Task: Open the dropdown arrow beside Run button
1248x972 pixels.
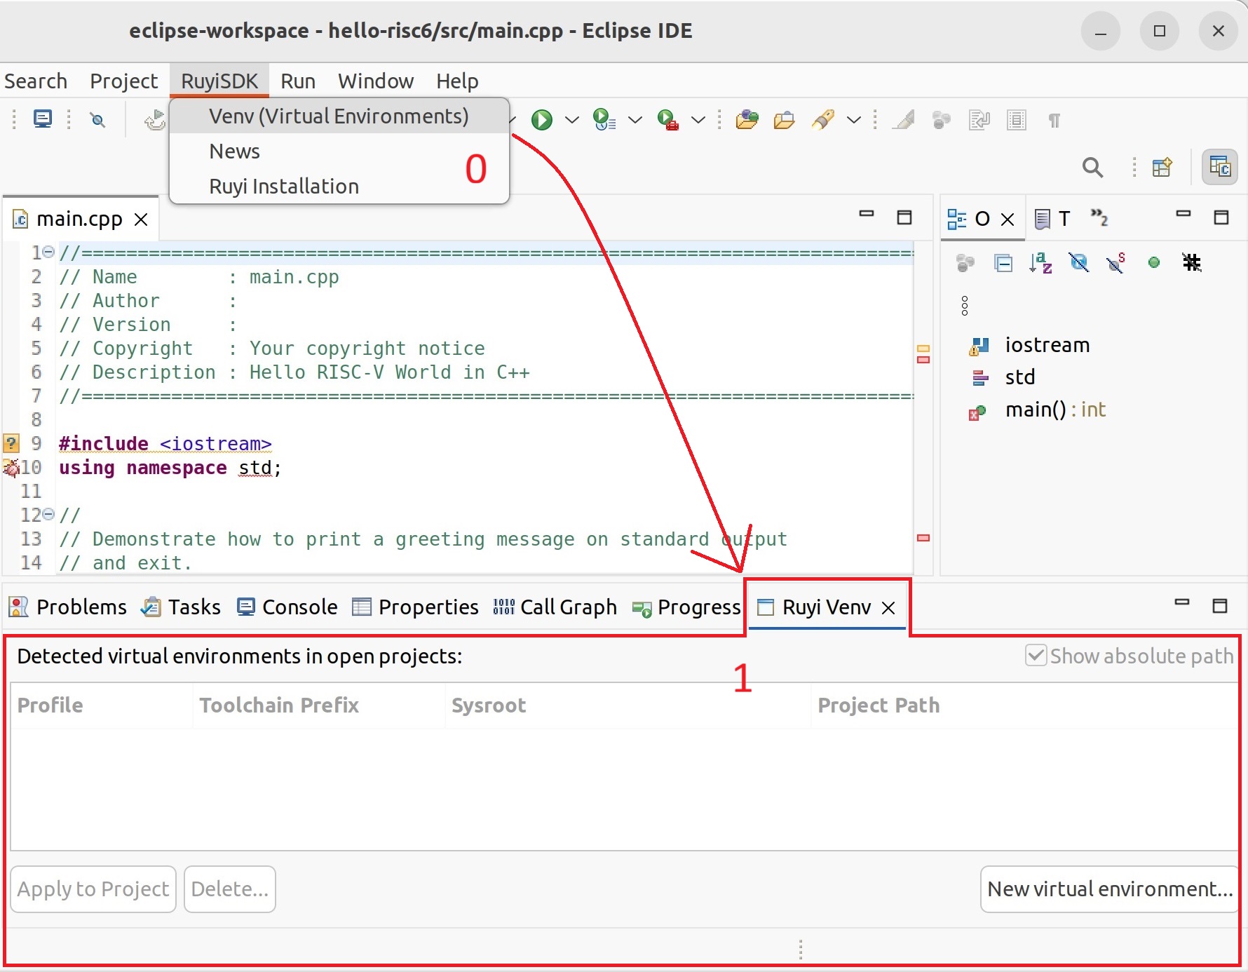Action: pos(572,120)
